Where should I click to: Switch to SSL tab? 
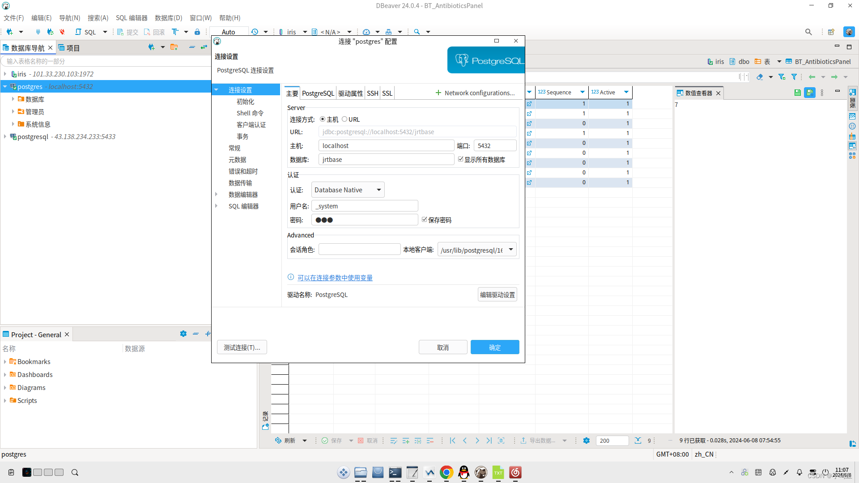387,93
